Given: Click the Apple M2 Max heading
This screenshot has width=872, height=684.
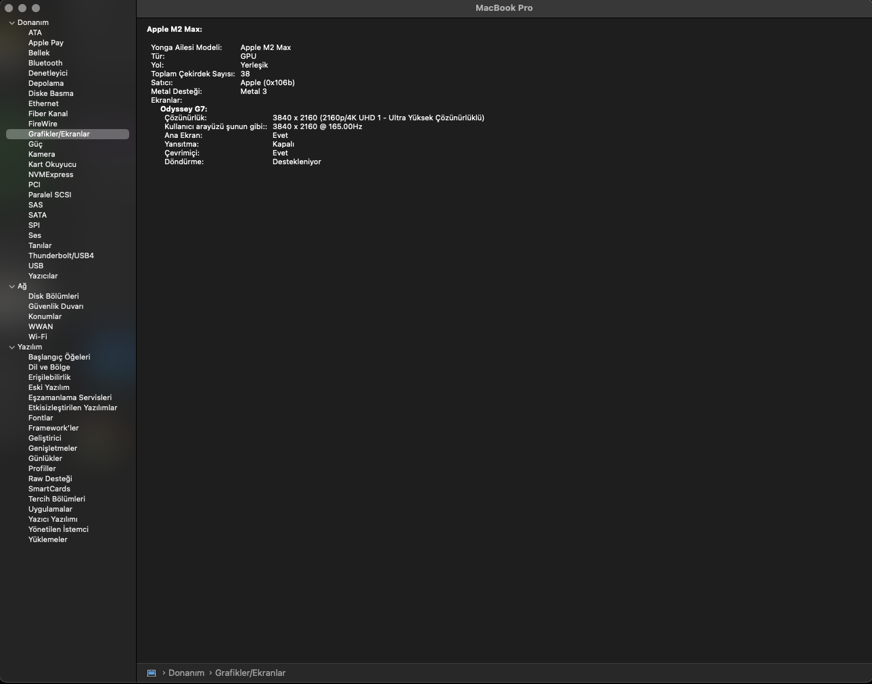Looking at the screenshot, I should (175, 29).
